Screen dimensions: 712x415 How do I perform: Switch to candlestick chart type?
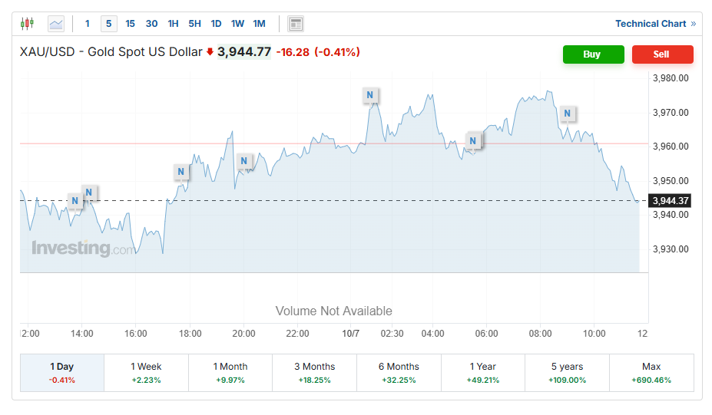[x=28, y=24]
